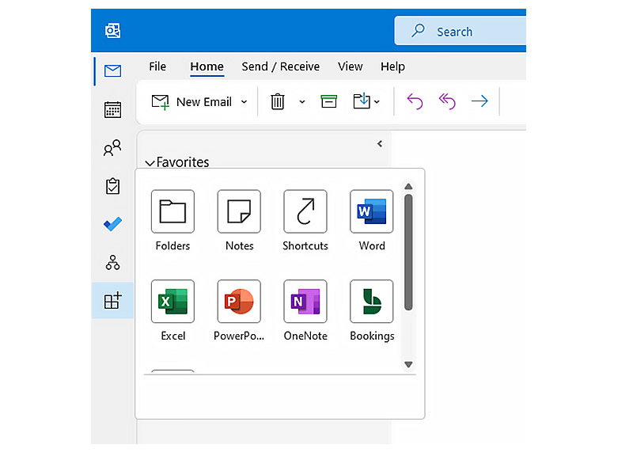Expand the New Email dropdown arrow
Viewport: 633px width, 475px height.
pyautogui.click(x=244, y=102)
